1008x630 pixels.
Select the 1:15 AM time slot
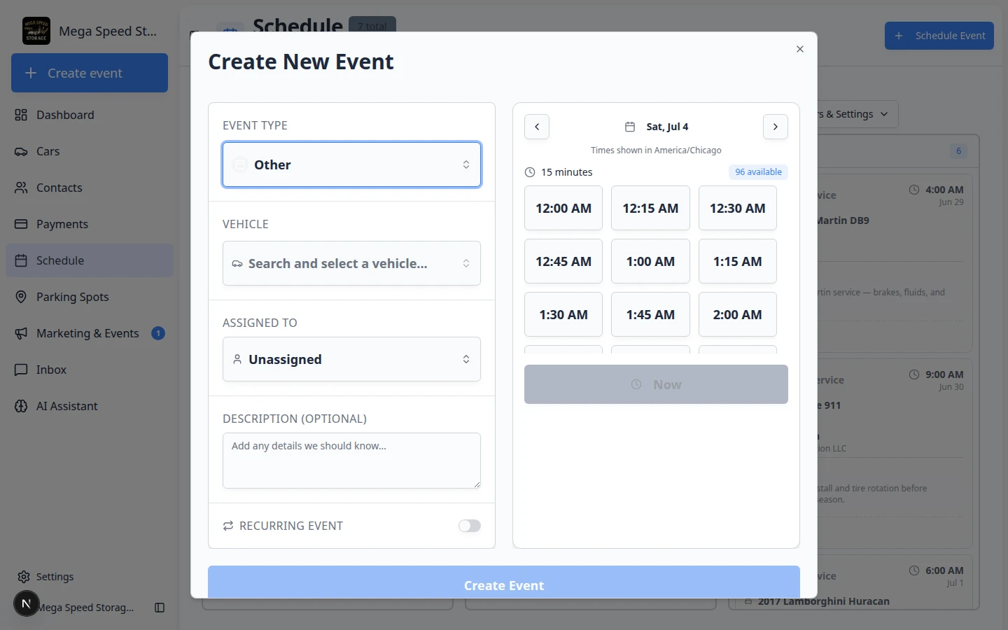738,261
